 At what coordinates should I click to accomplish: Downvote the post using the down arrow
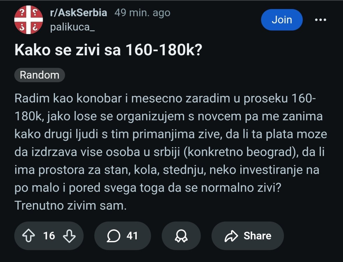point(69,236)
